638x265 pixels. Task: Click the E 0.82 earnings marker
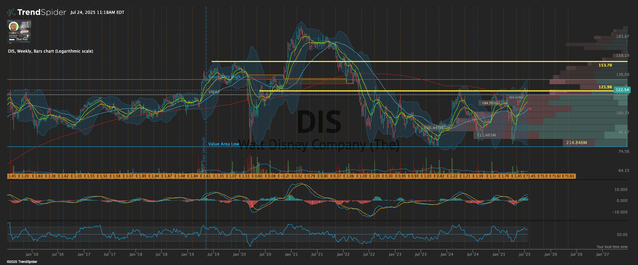point(439,176)
